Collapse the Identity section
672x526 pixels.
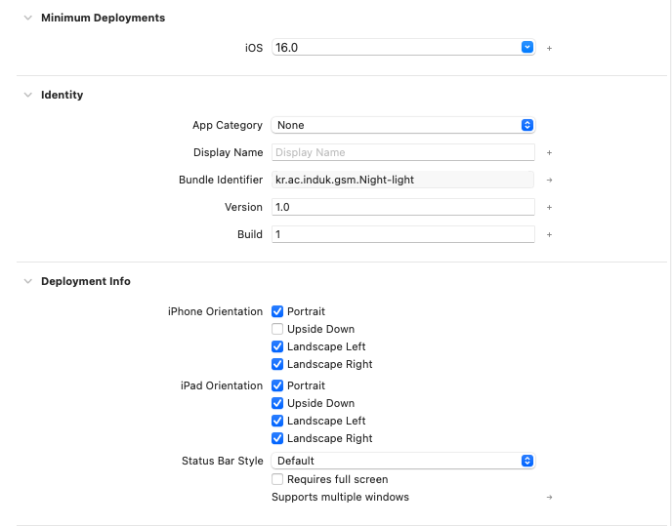coord(26,96)
